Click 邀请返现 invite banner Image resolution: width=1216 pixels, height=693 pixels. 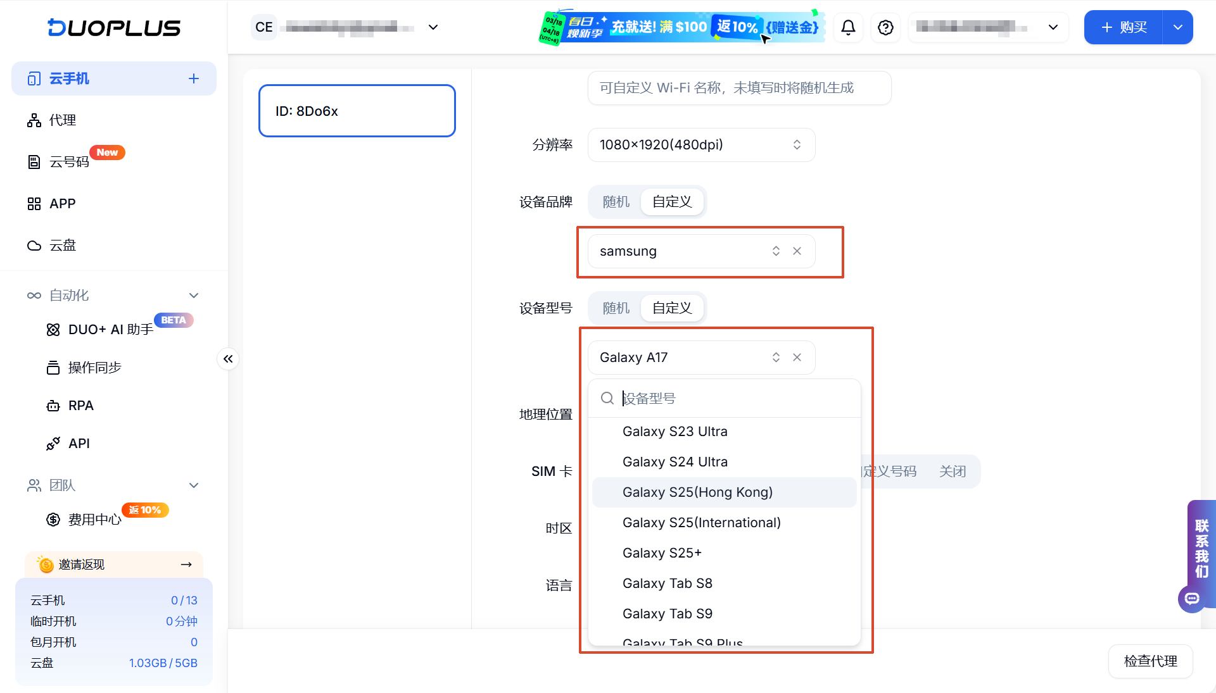(x=114, y=564)
